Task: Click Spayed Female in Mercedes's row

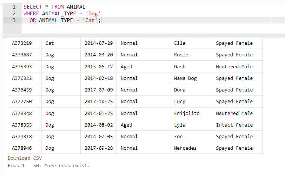Action: [x=234, y=149]
